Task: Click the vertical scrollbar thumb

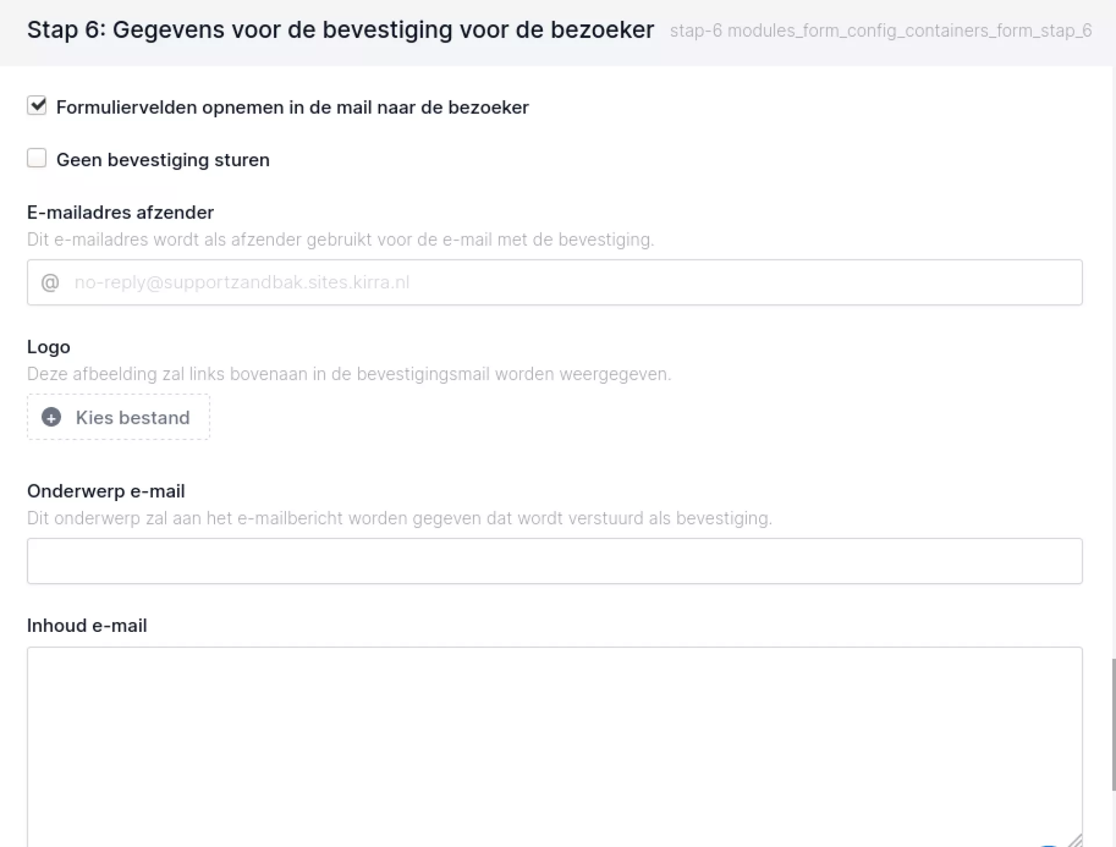Action: [x=1113, y=724]
